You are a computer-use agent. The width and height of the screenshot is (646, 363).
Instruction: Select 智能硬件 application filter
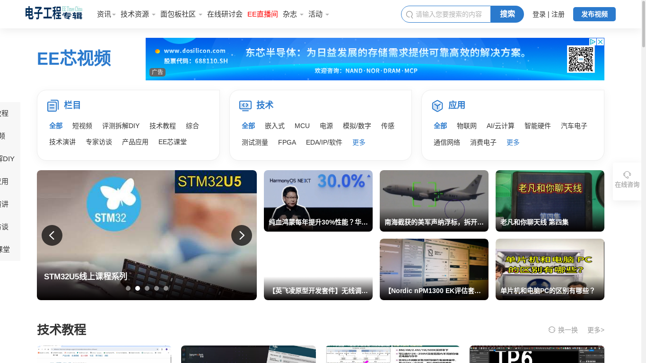click(x=538, y=126)
